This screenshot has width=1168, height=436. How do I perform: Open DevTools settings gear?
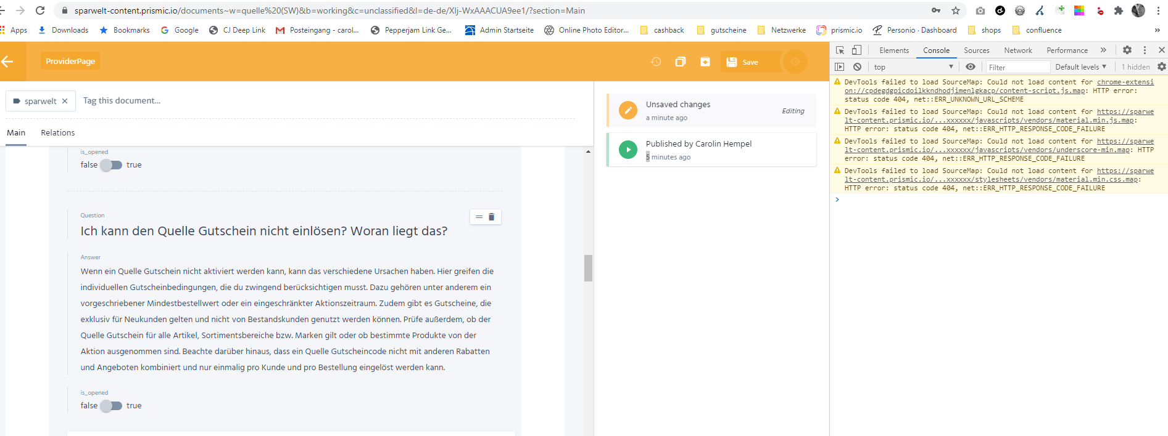(1127, 50)
